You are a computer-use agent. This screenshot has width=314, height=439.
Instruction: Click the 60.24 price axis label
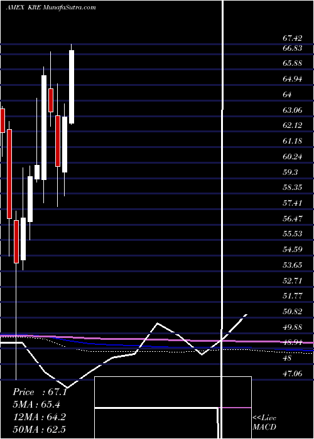point(291,157)
